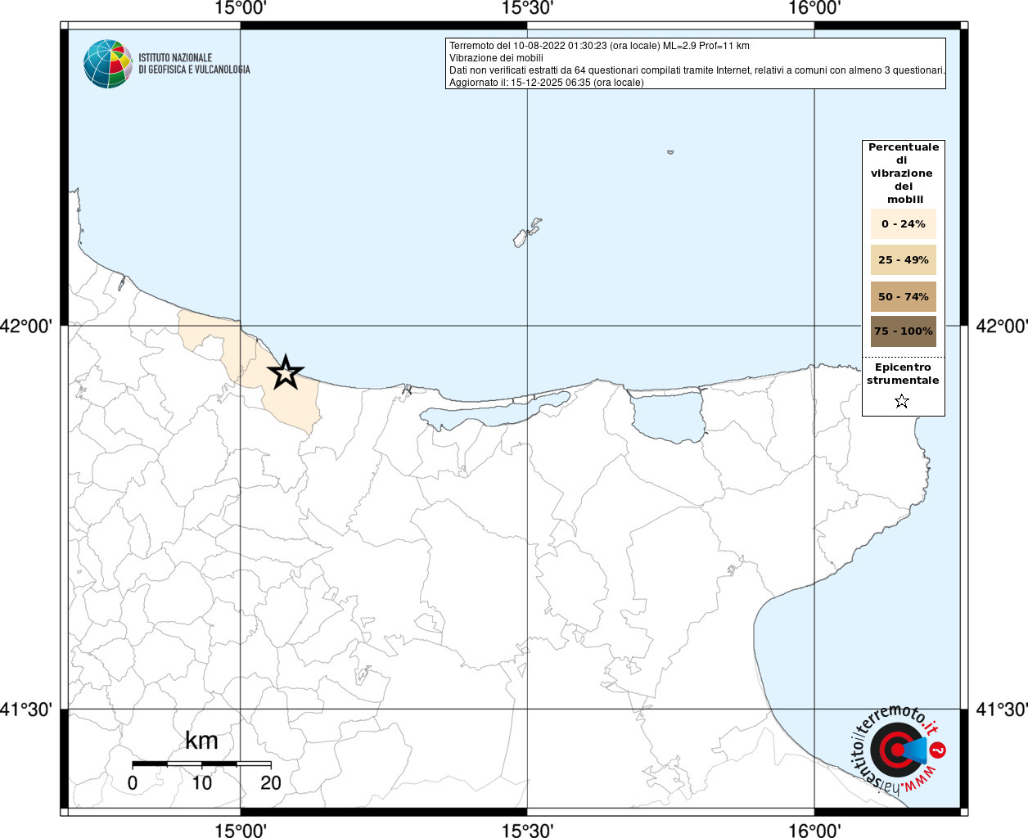Click the 'Percentuale di vibrazione dei mobili' legend title
This screenshot has width=1028, height=838.
tap(904, 173)
